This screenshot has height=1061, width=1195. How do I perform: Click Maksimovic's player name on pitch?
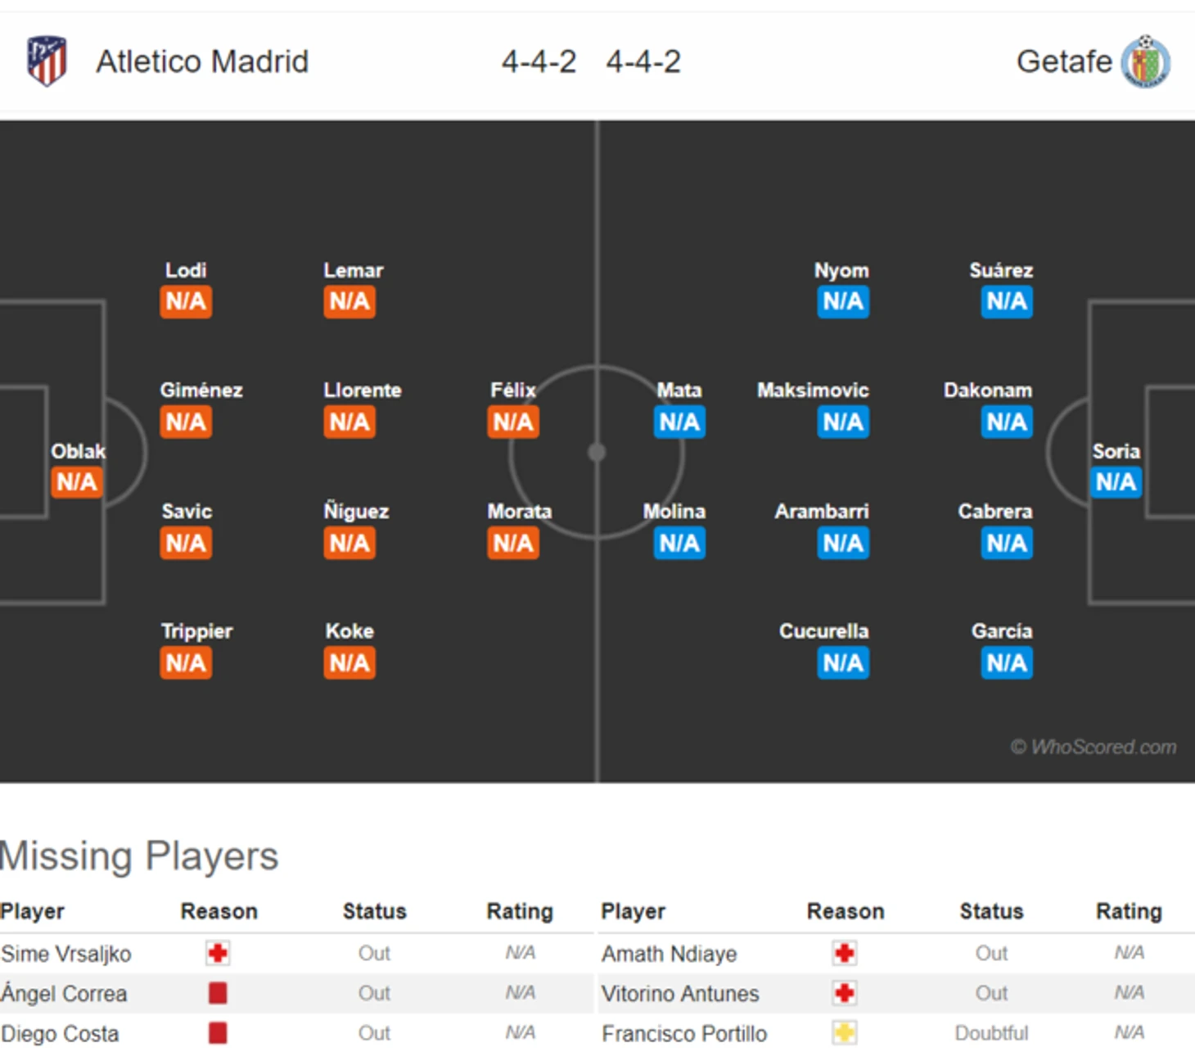(813, 391)
